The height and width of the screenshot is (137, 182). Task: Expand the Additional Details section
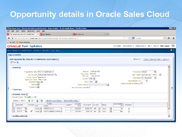(12, 116)
